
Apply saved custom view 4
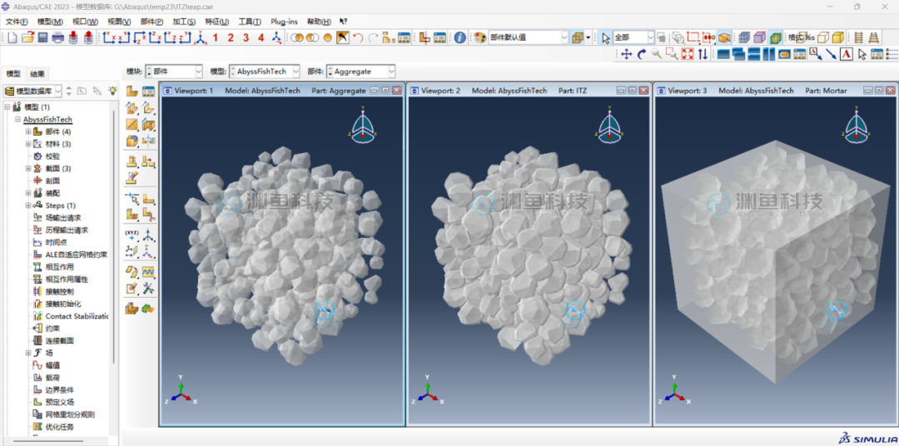(261, 37)
